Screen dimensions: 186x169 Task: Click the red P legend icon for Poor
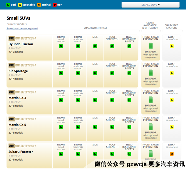[x=55, y=5]
